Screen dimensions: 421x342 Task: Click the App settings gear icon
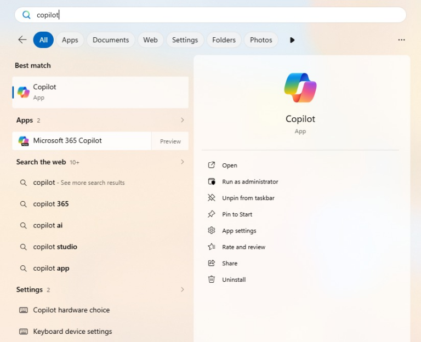212,231
